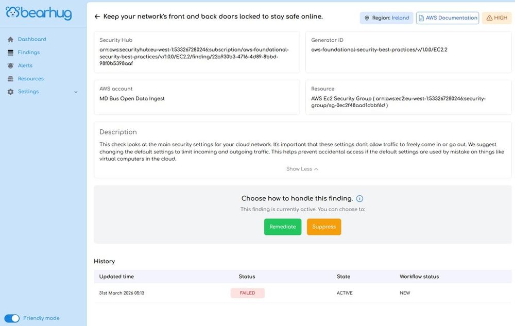The width and height of the screenshot is (515, 326).
Task: Click the Security Hub ARN text
Action: (x=194, y=57)
